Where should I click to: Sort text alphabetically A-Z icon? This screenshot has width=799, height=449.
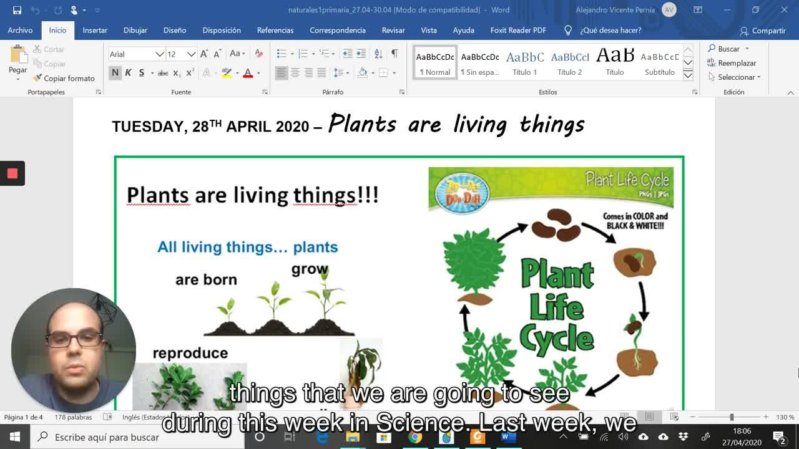point(378,54)
